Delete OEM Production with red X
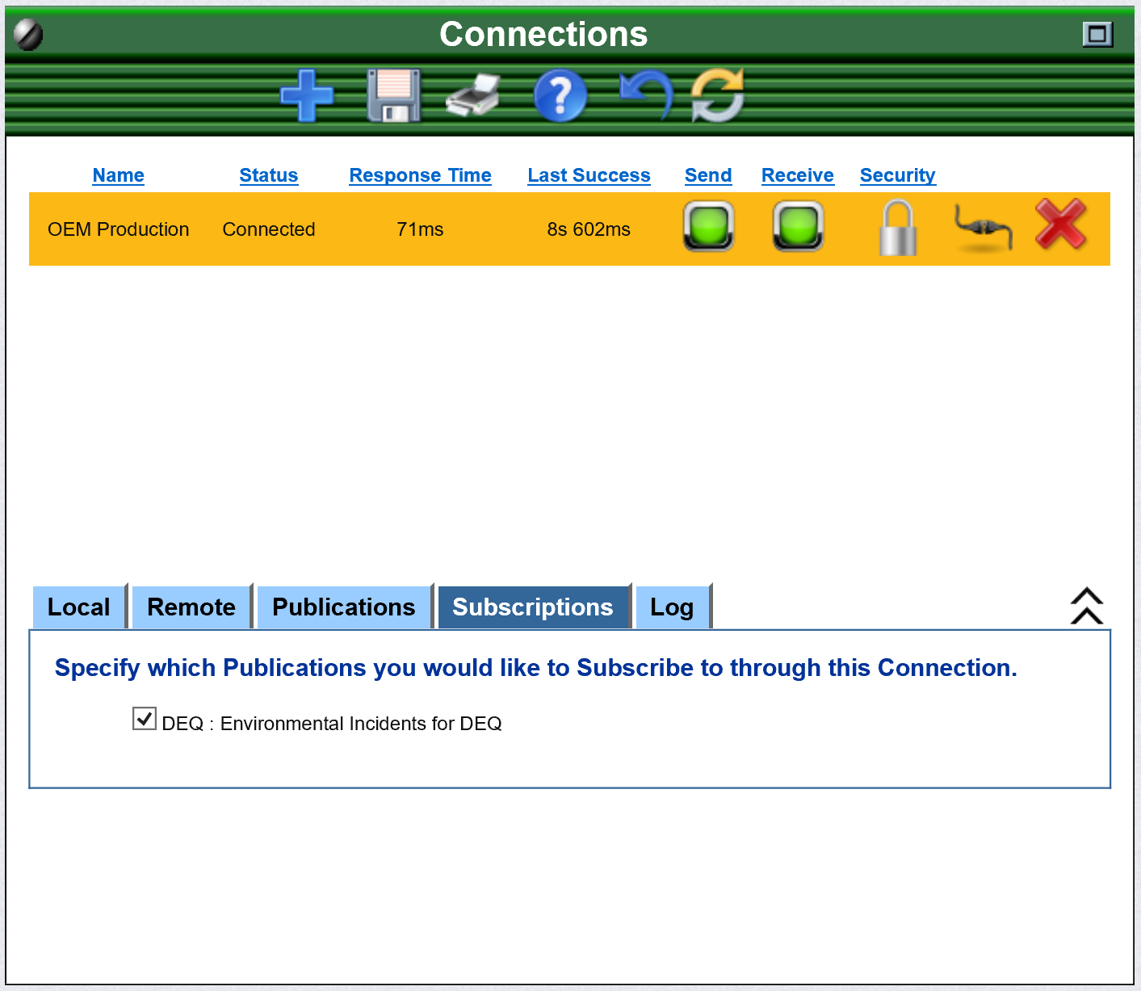This screenshot has height=991, width=1141. click(1060, 225)
